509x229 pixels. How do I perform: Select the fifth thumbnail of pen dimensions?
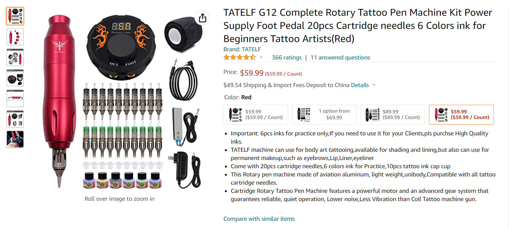pyautogui.click(x=15, y=98)
